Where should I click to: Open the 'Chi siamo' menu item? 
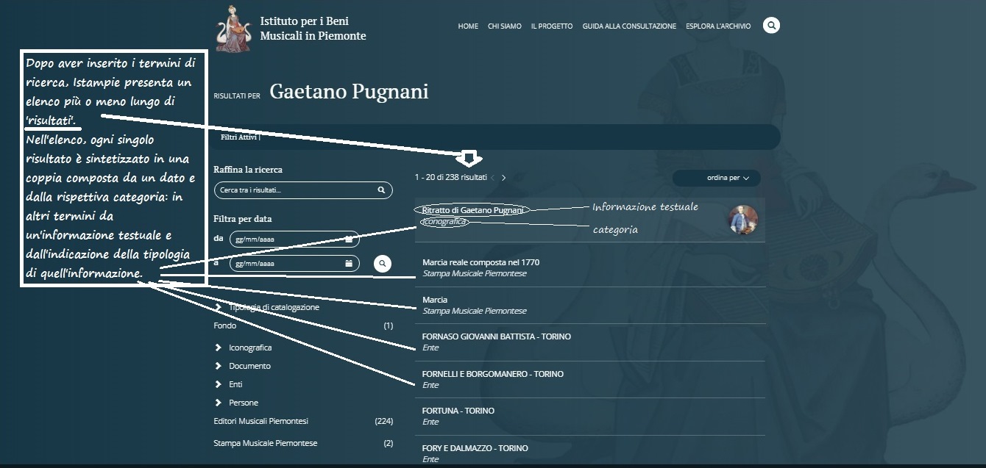click(504, 26)
